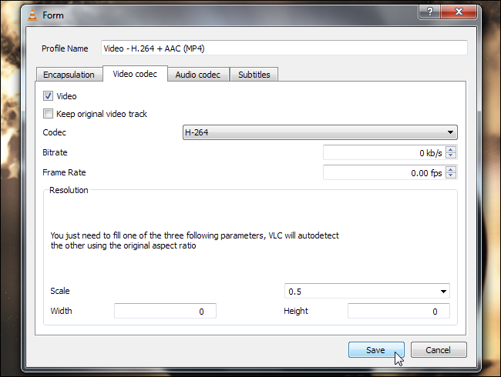Increase Bitrate with up arrow
This screenshot has width=501, height=377.
click(451, 149)
